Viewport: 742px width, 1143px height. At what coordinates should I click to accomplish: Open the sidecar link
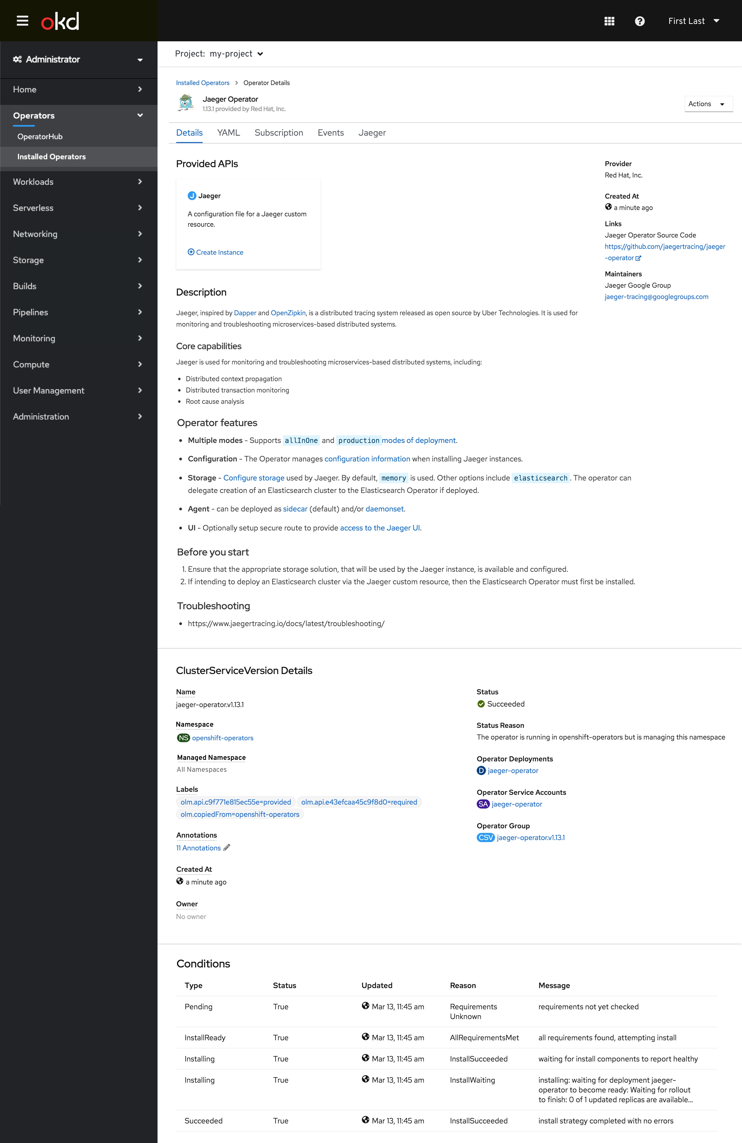[x=295, y=508]
